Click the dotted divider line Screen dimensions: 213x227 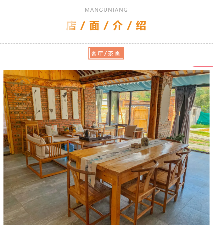[x=106, y=43]
